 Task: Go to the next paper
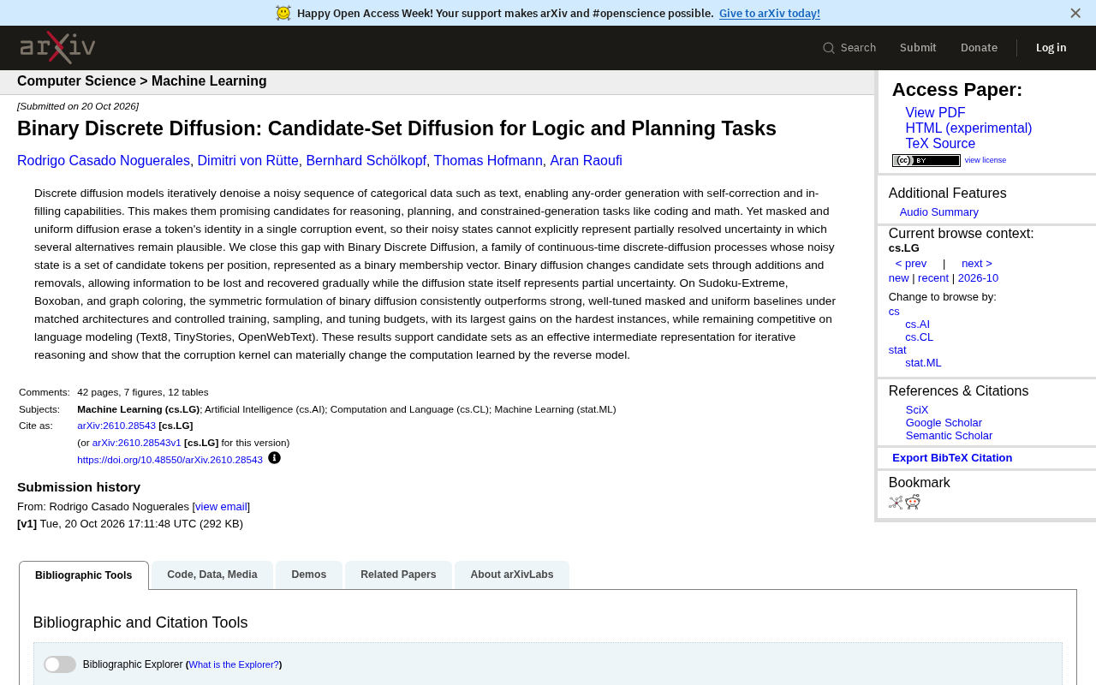coord(977,264)
